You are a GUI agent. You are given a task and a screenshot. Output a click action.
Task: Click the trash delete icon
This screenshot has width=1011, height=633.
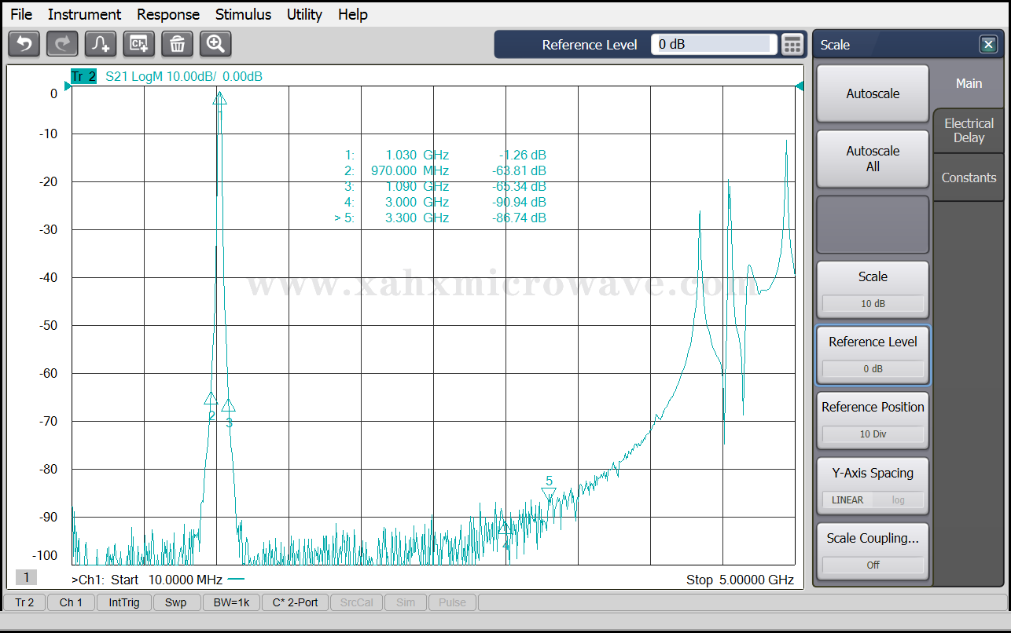177,44
